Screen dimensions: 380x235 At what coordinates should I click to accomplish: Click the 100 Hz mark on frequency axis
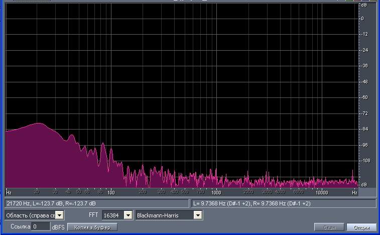(111, 192)
